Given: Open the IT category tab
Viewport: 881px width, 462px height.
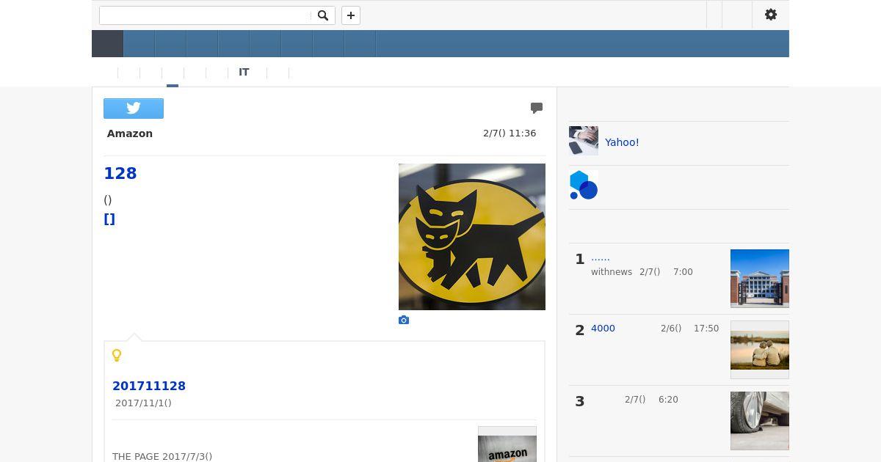Looking at the screenshot, I should pyautogui.click(x=244, y=72).
